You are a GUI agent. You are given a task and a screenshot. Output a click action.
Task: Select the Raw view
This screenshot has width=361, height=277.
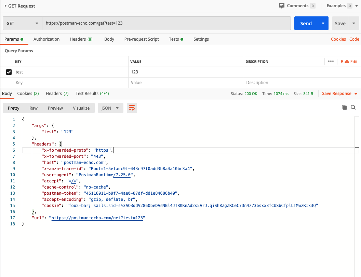(x=34, y=108)
